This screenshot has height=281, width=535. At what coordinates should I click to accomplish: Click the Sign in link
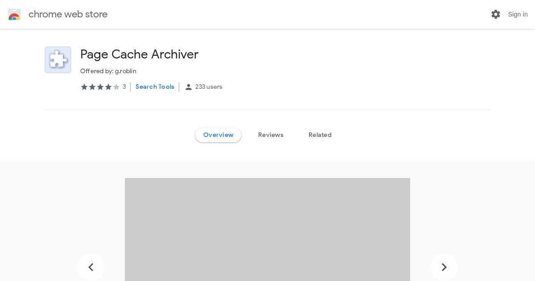tap(518, 14)
